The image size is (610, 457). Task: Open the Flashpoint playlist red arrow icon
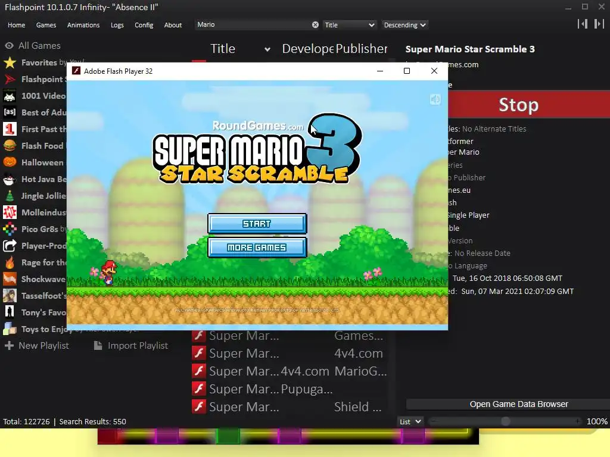click(x=10, y=79)
